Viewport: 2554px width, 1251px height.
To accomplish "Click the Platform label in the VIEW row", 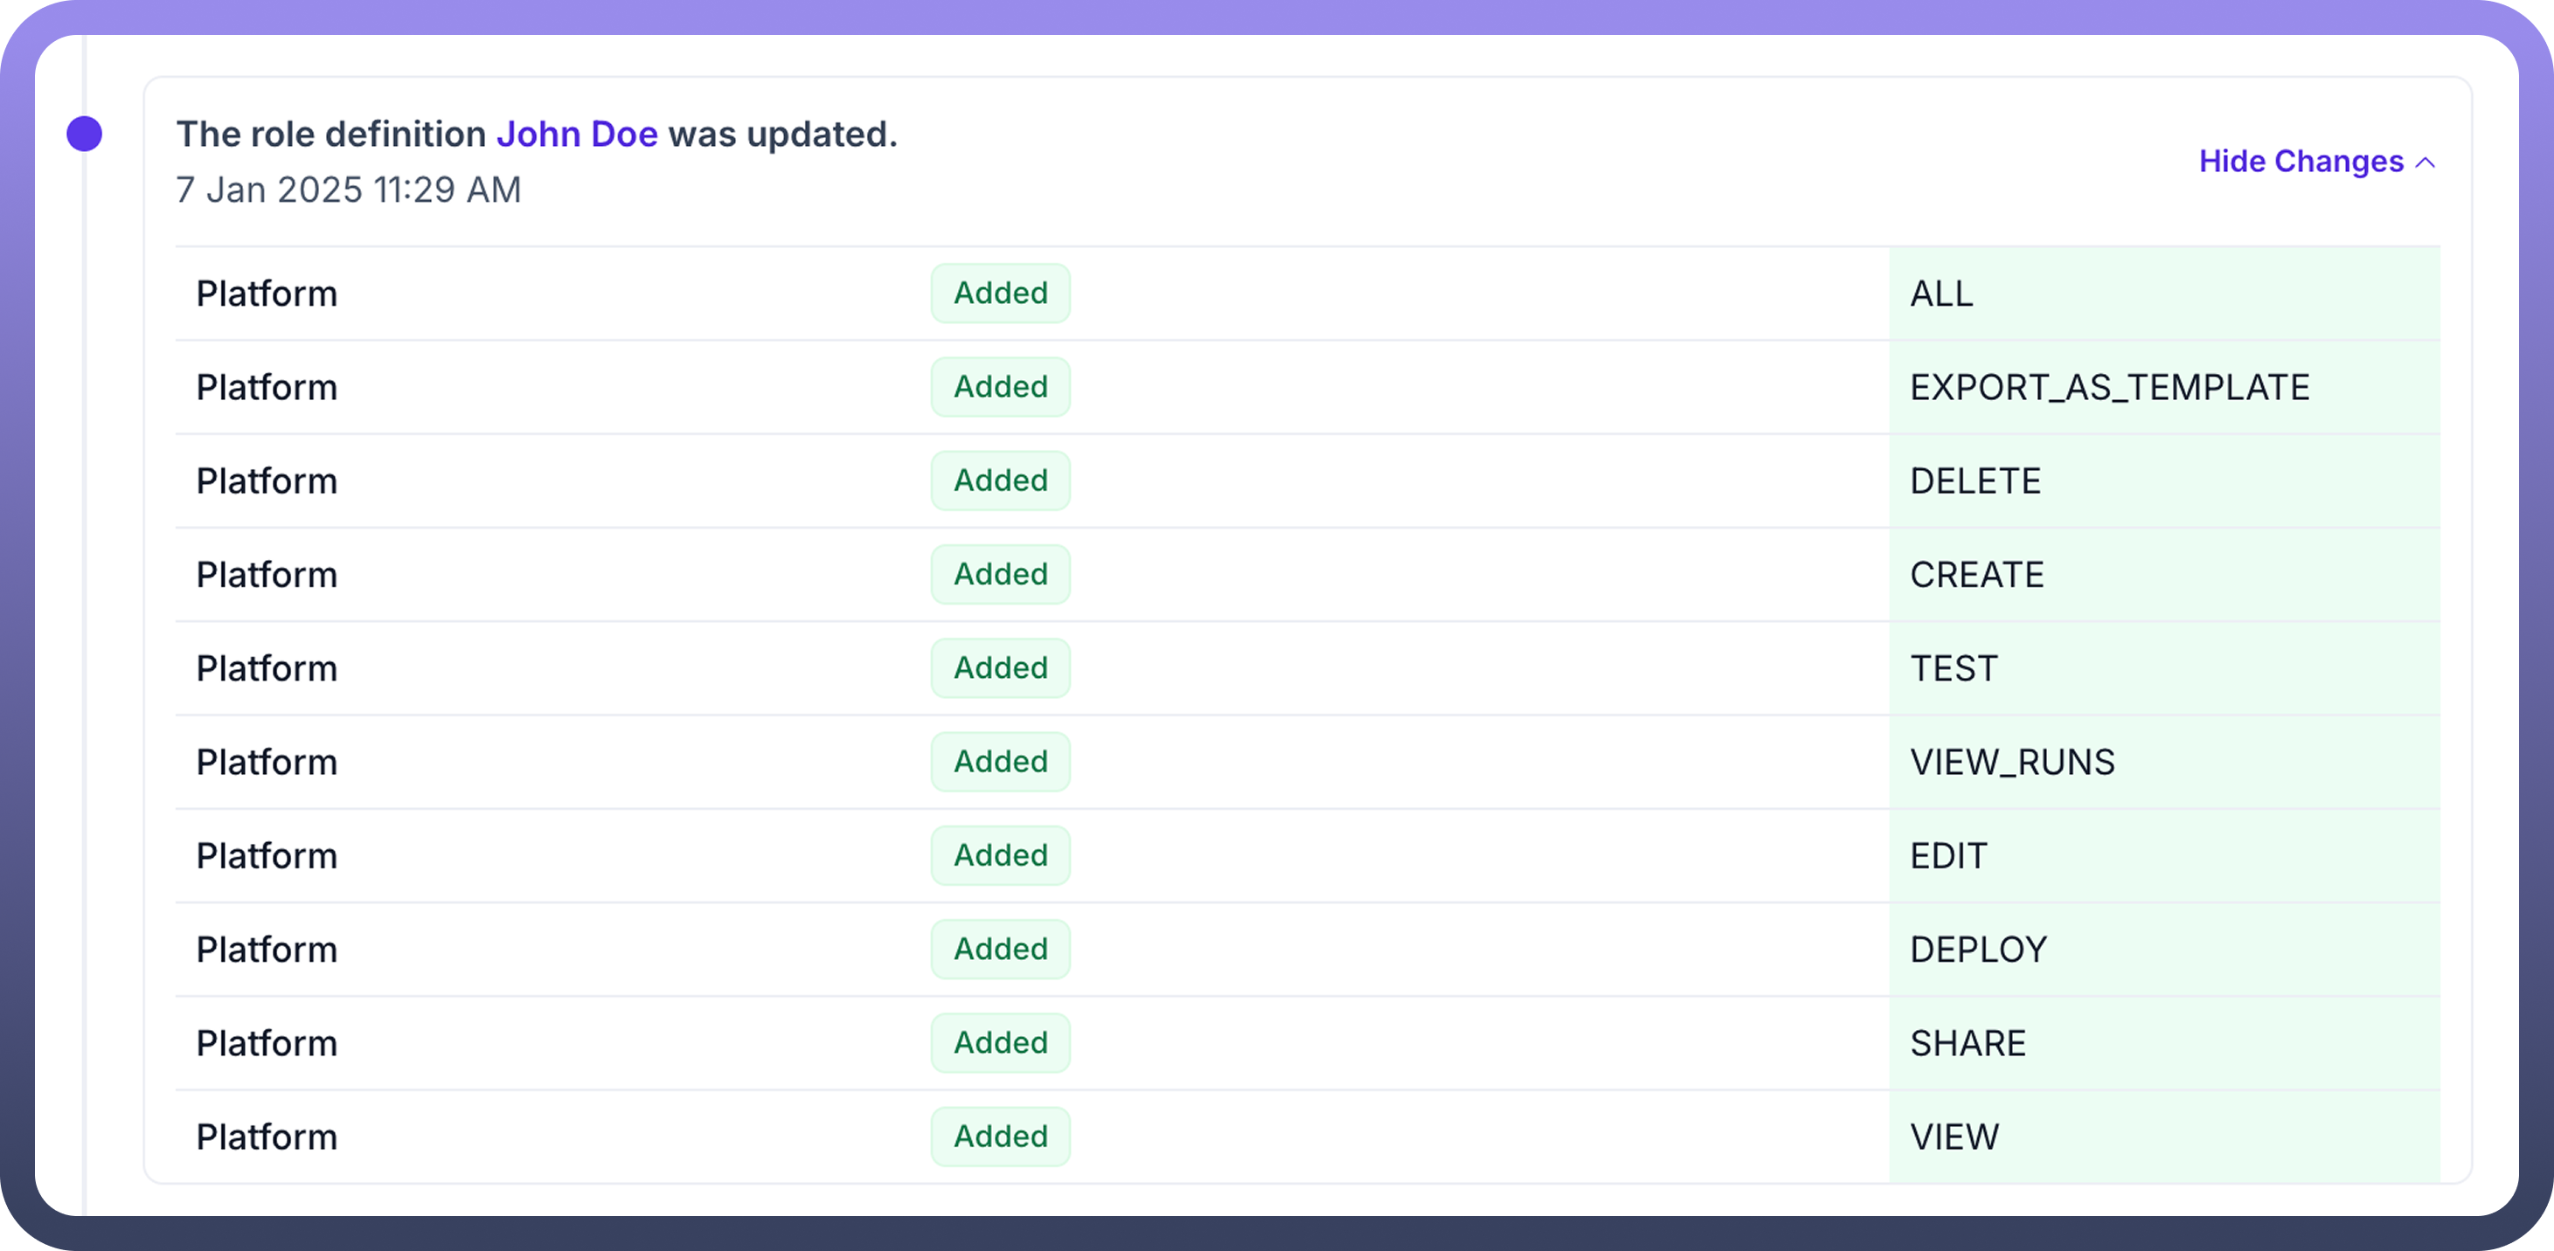I will pos(267,1137).
